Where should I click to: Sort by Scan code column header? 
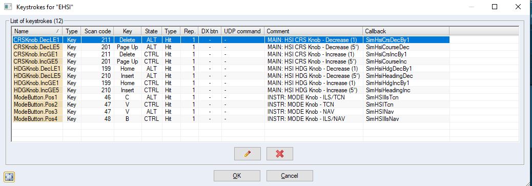[x=97, y=31]
